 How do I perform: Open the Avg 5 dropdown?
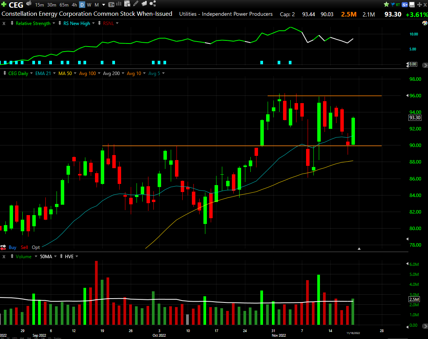(163, 73)
